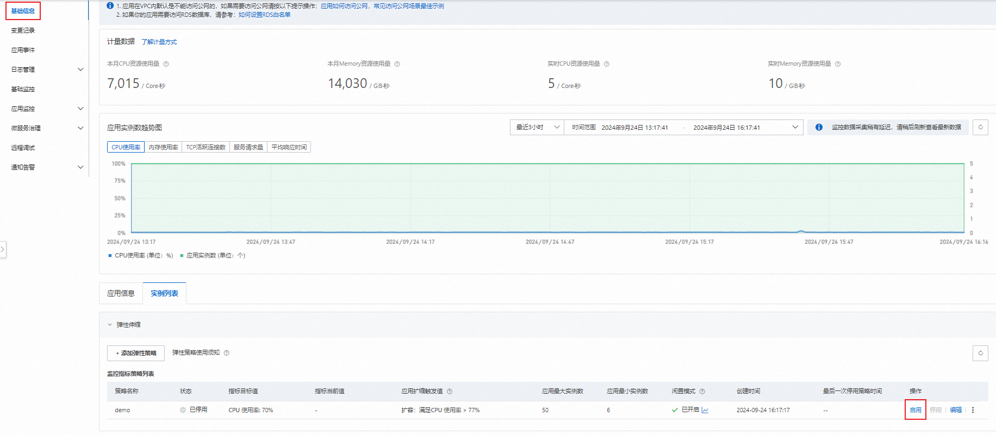Click the creation time 2024-09-24 16:17:17 cell
This screenshot has width=996, height=435.
pos(763,410)
